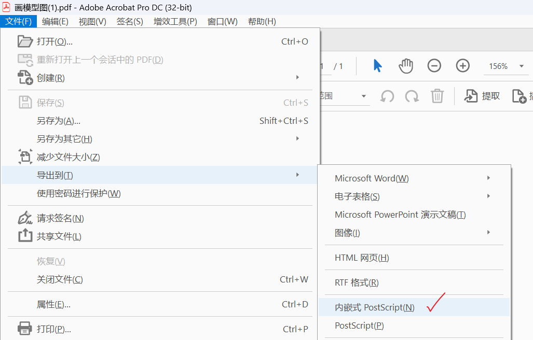
Task: Click the 打印 printer icon
Action: [x=25, y=328]
